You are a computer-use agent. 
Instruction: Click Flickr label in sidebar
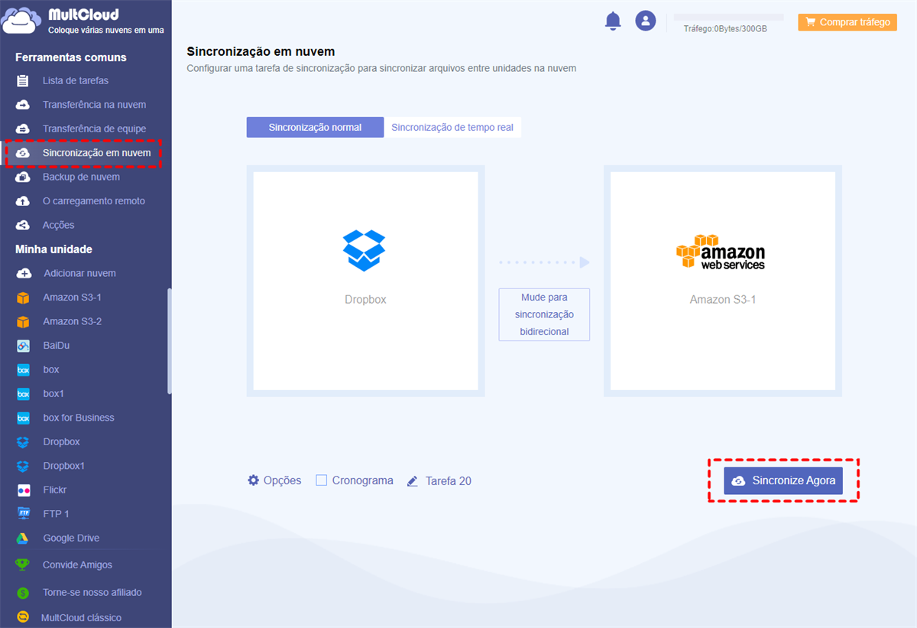55,490
